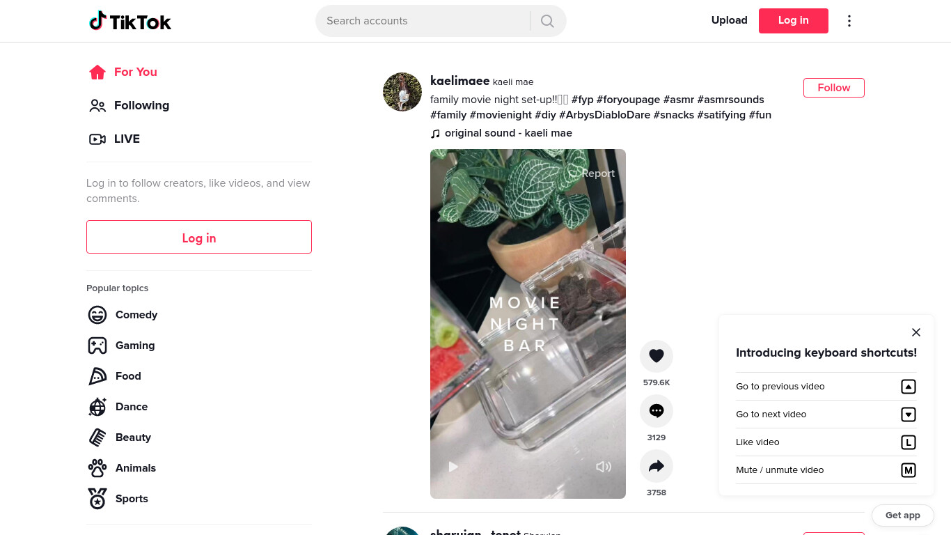Click the search magnifier icon
The height and width of the screenshot is (535, 951).
pos(547,21)
